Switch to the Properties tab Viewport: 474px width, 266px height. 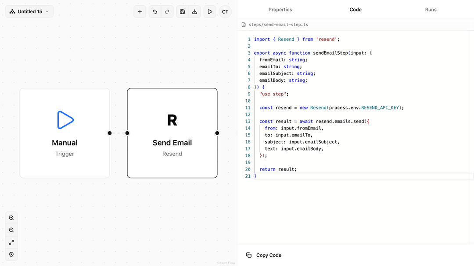point(280,10)
